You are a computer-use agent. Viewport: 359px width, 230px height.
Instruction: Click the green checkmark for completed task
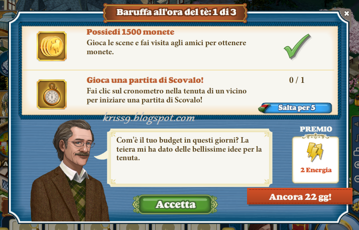(x=297, y=46)
